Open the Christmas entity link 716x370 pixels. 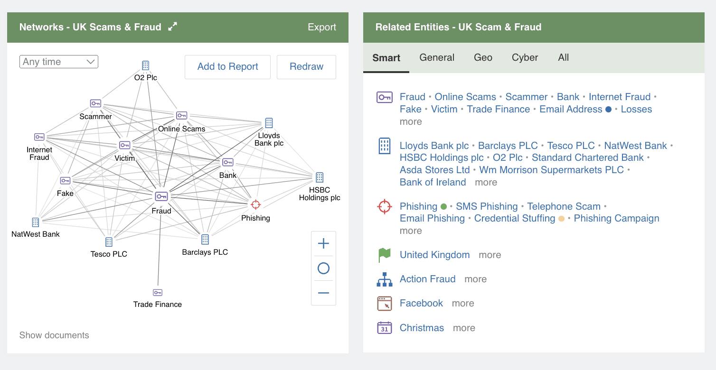[422, 328]
